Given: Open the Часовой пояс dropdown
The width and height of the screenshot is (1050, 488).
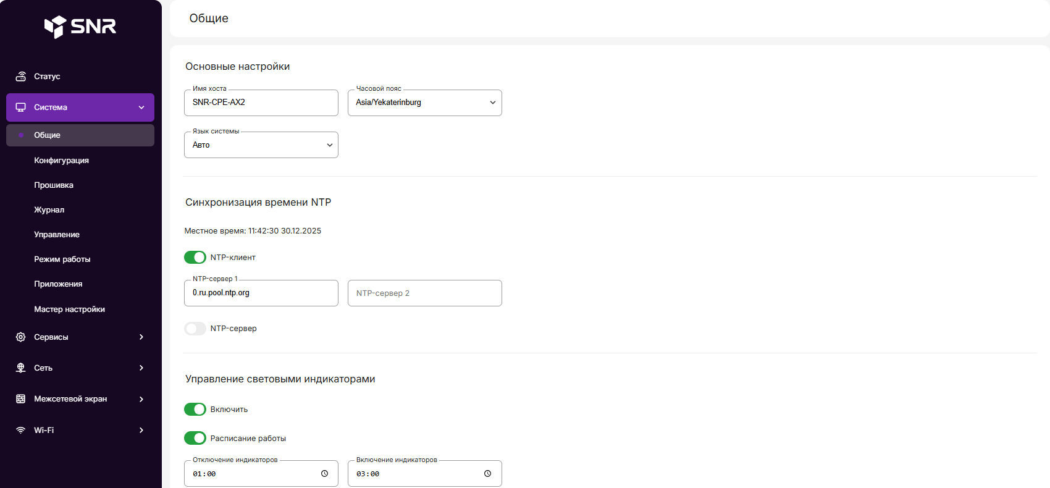Looking at the screenshot, I should coord(425,103).
